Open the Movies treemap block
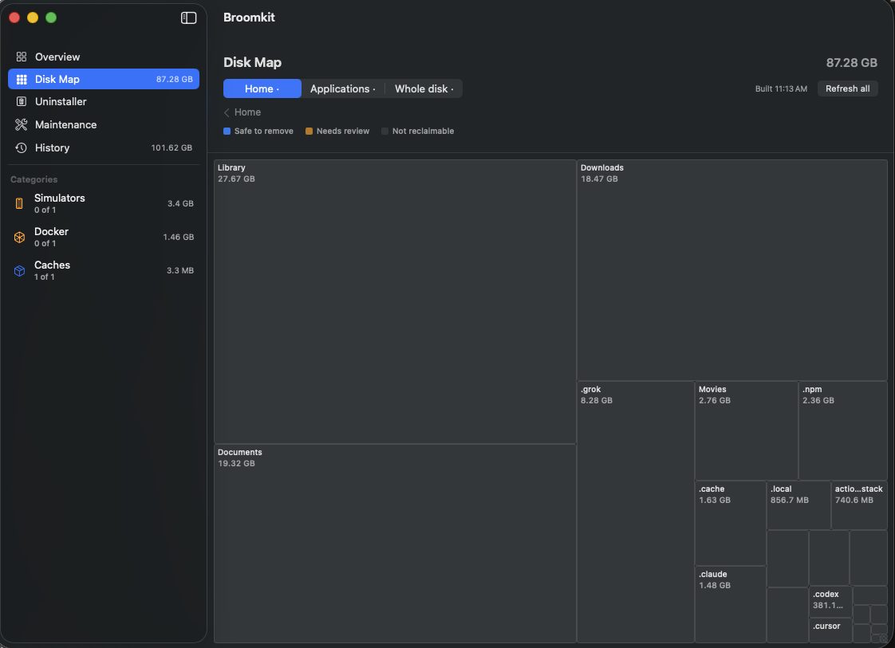Viewport: 895px width, 648px height. [746, 430]
